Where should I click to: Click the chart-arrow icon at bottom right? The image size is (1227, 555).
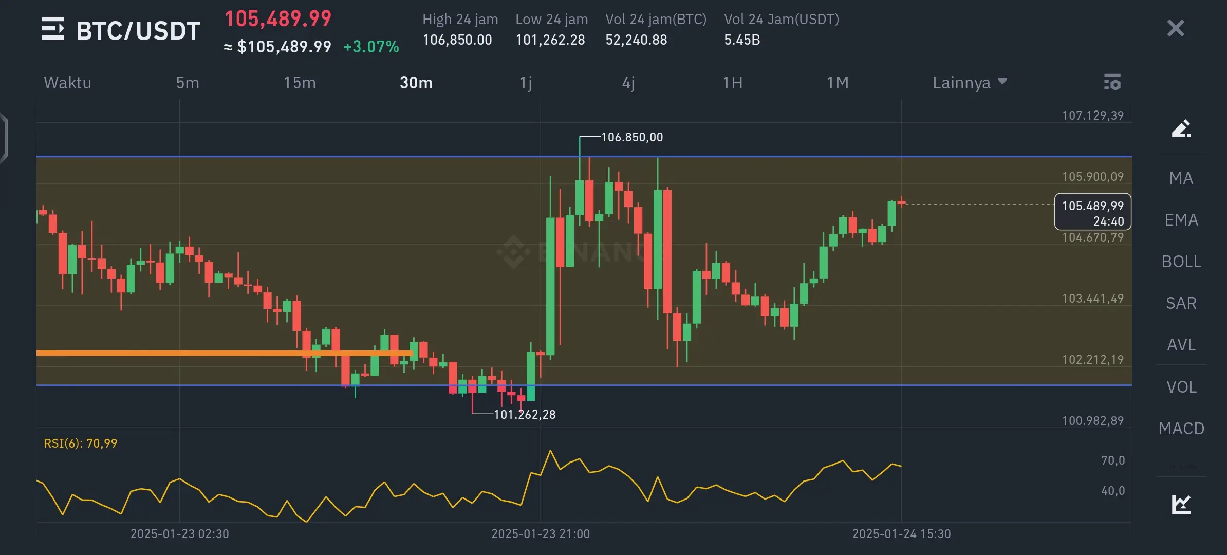[x=1181, y=504]
